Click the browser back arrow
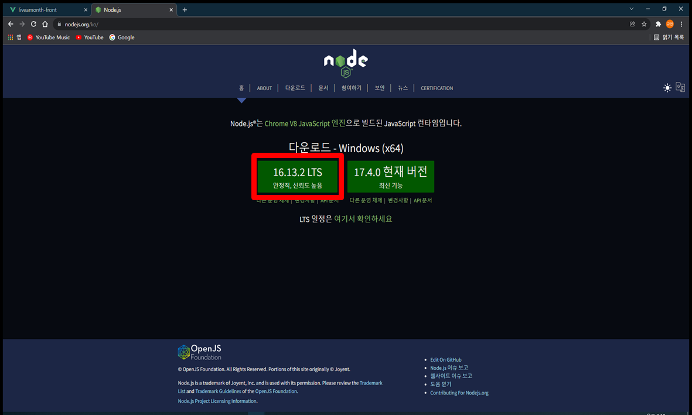Viewport: 692px width, 415px height. [11, 24]
